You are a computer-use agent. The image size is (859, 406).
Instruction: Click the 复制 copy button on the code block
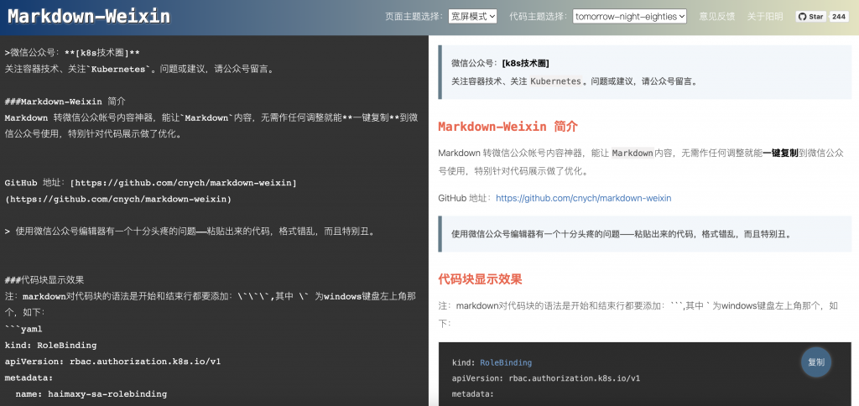click(x=815, y=362)
